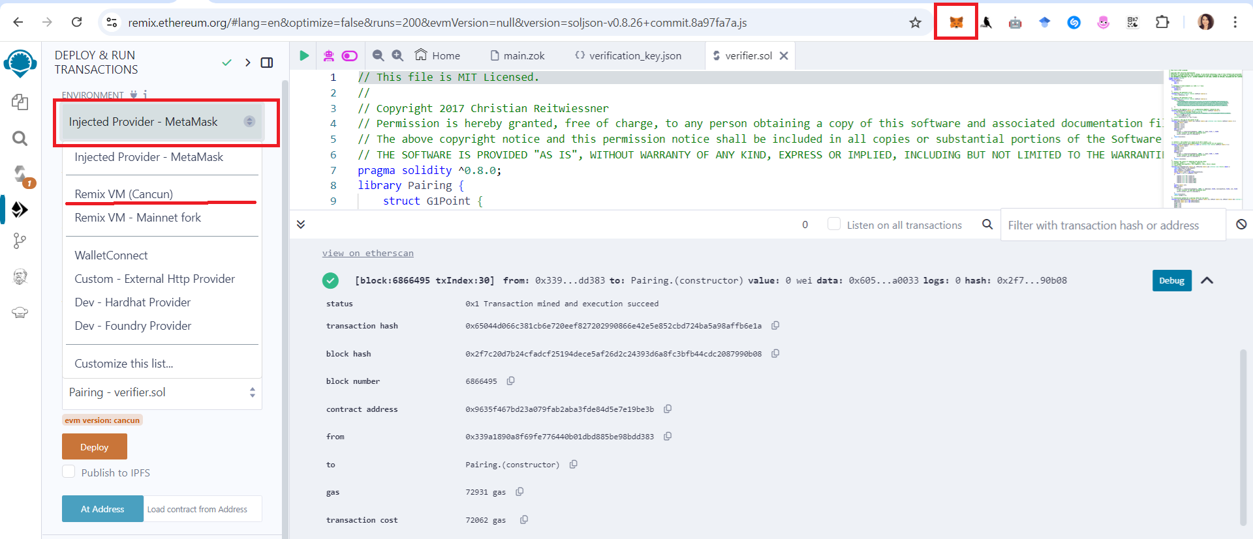The height and width of the screenshot is (539, 1253).
Task: Switch to the Home tab
Action: point(437,55)
